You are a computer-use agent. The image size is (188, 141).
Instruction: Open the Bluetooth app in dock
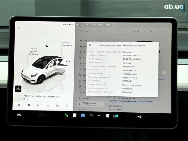coord(83,115)
